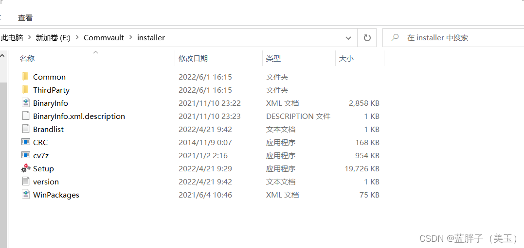Select the Common folder name
524x248 pixels.
point(49,77)
